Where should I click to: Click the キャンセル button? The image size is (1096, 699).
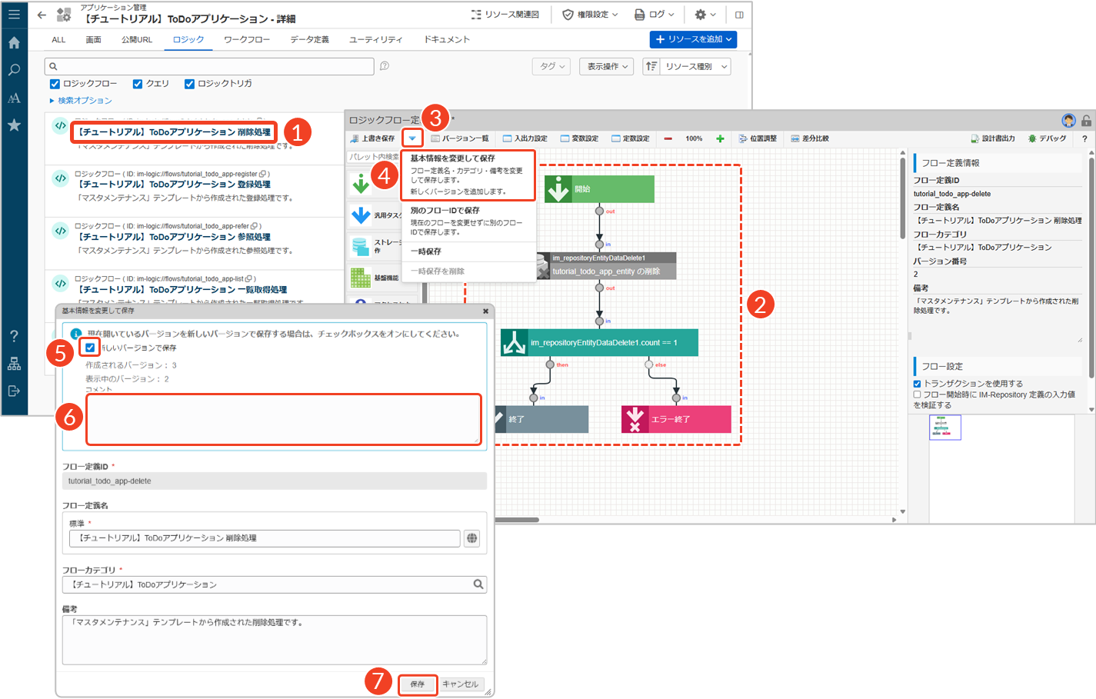(461, 684)
